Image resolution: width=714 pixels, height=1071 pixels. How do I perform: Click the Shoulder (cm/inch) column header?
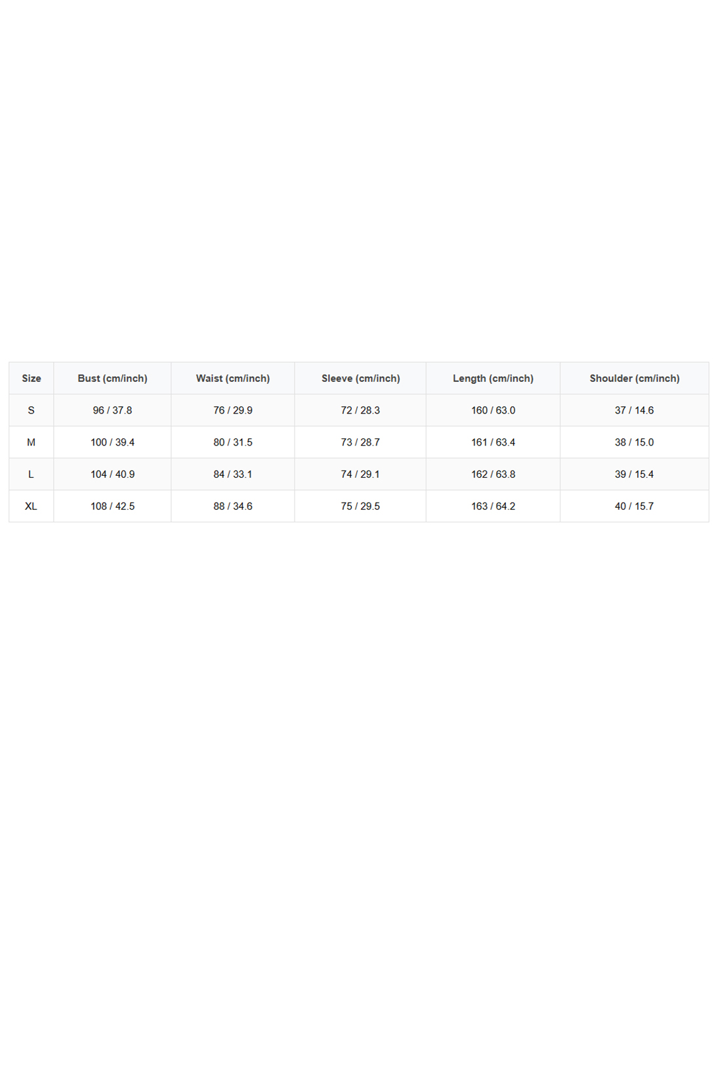pos(635,378)
